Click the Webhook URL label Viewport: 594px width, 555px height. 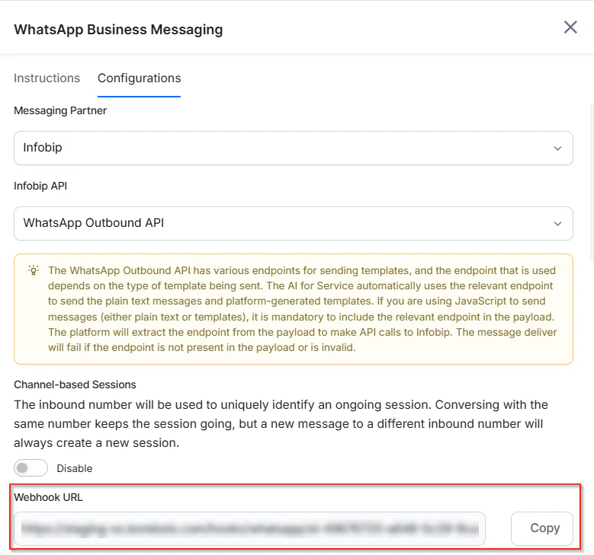pyautogui.click(x=48, y=497)
